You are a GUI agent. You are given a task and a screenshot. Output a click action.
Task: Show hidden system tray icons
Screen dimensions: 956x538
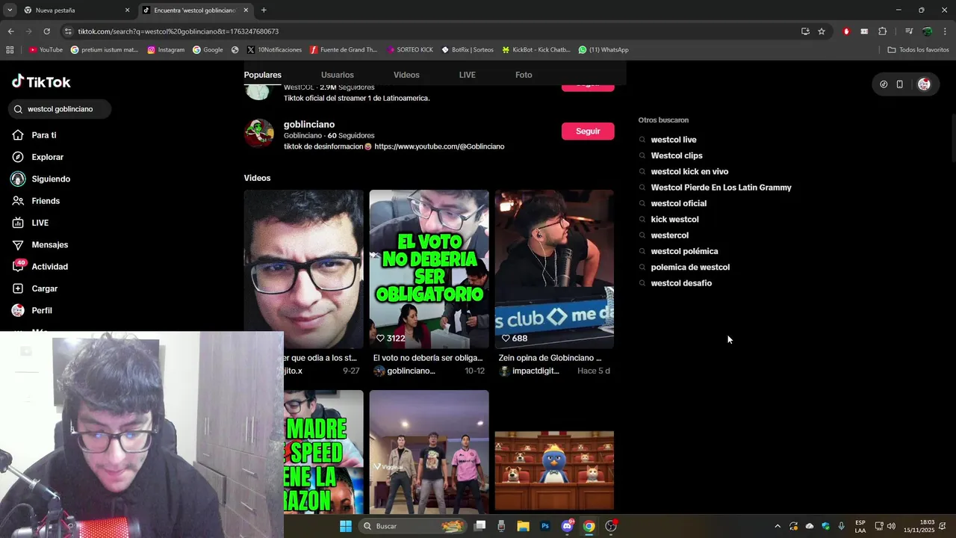tap(777, 526)
